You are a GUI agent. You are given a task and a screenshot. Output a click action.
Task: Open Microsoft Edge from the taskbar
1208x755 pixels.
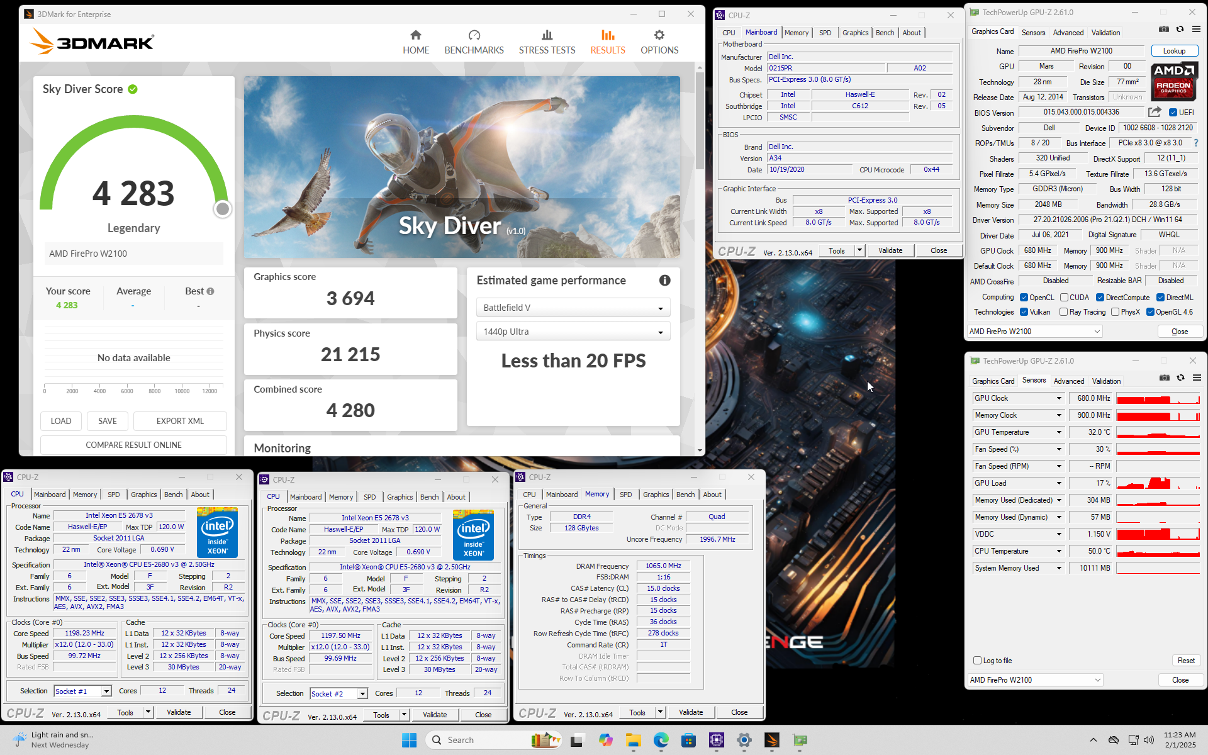coord(661,740)
